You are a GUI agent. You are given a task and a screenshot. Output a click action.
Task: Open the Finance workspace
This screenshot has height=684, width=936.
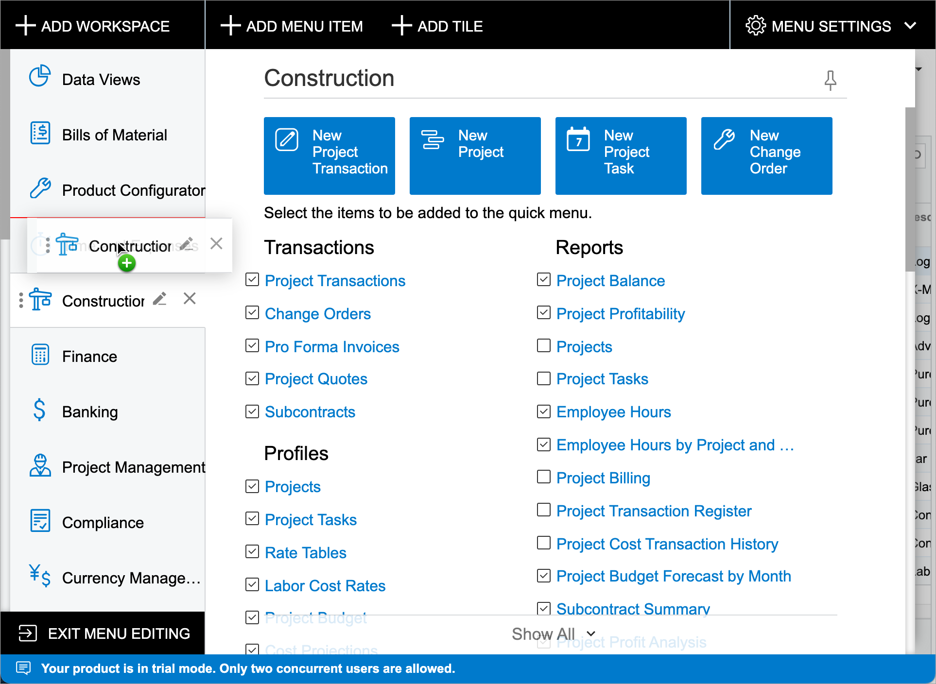(x=89, y=357)
